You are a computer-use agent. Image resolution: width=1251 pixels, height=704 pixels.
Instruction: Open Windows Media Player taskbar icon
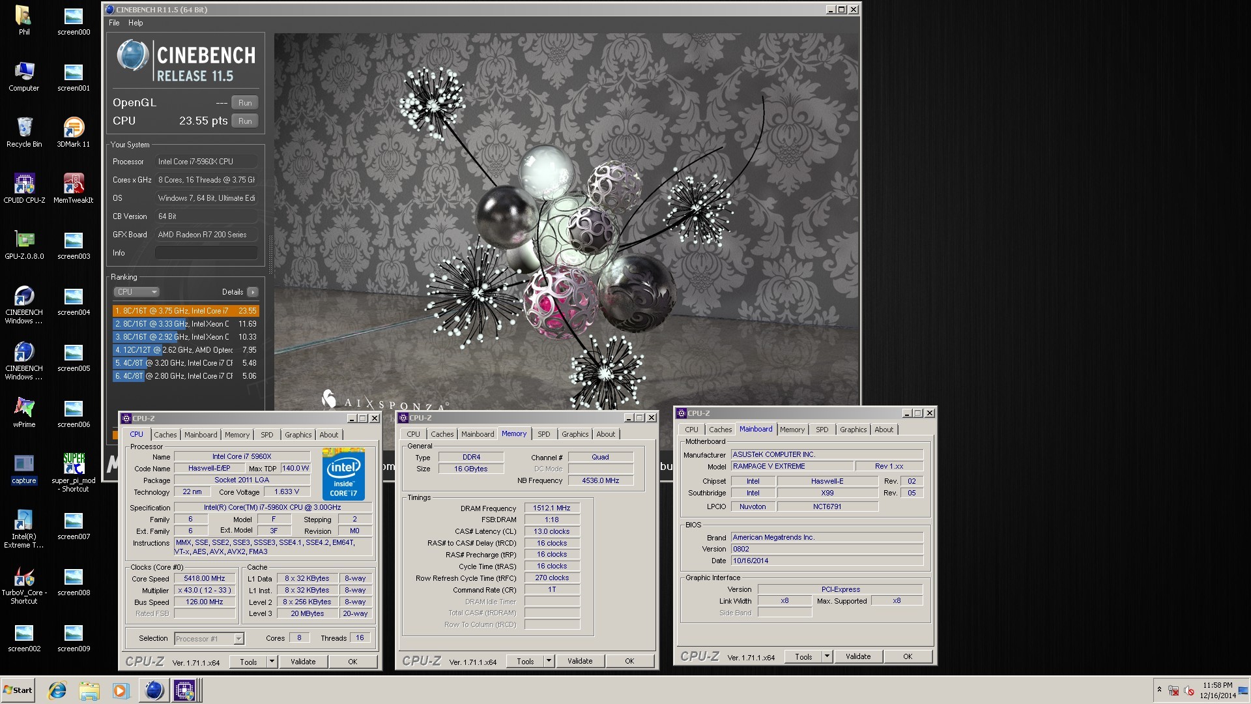121,690
